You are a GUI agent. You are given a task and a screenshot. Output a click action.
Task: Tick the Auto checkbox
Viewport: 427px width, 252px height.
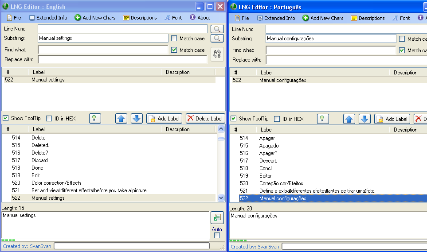pyautogui.click(x=217, y=236)
